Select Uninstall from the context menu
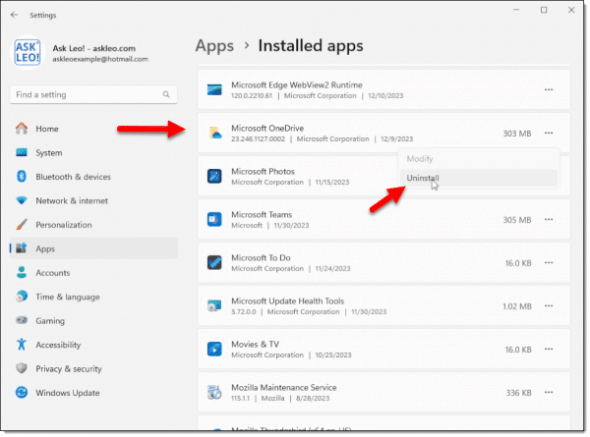Image resolution: width=590 pixels, height=437 pixels. point(424,178)
